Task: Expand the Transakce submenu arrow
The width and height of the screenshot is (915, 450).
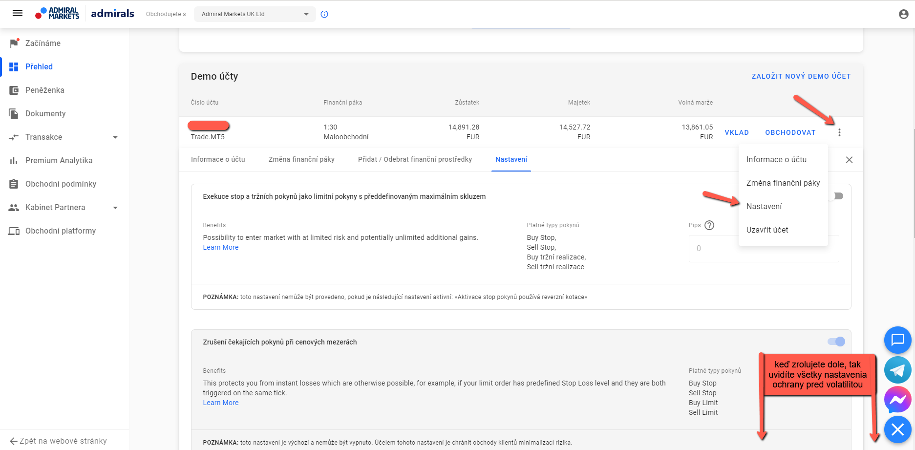Action: (115, 137)
